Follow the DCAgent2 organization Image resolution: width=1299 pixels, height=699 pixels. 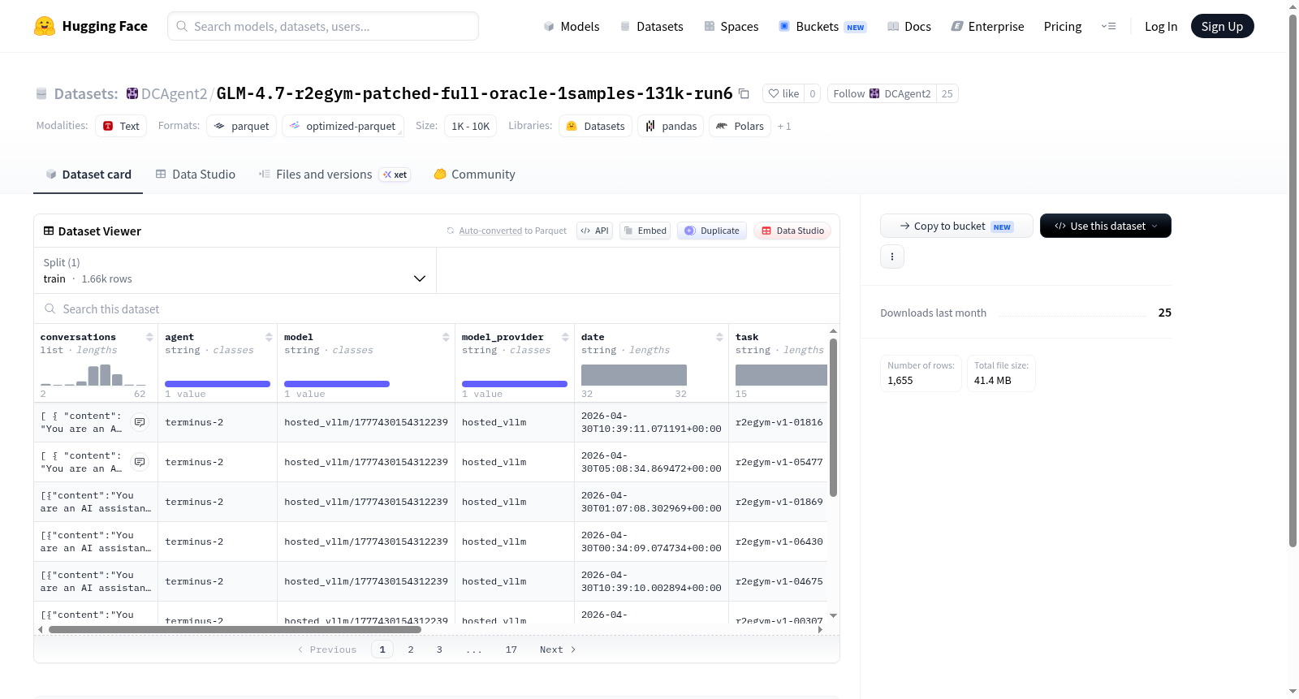[882, 93]
